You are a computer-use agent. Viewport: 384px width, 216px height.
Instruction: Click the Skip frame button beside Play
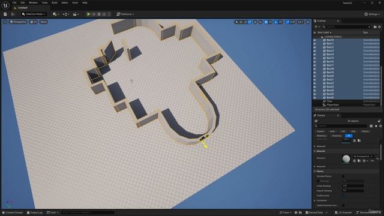(x=94, y=14)
